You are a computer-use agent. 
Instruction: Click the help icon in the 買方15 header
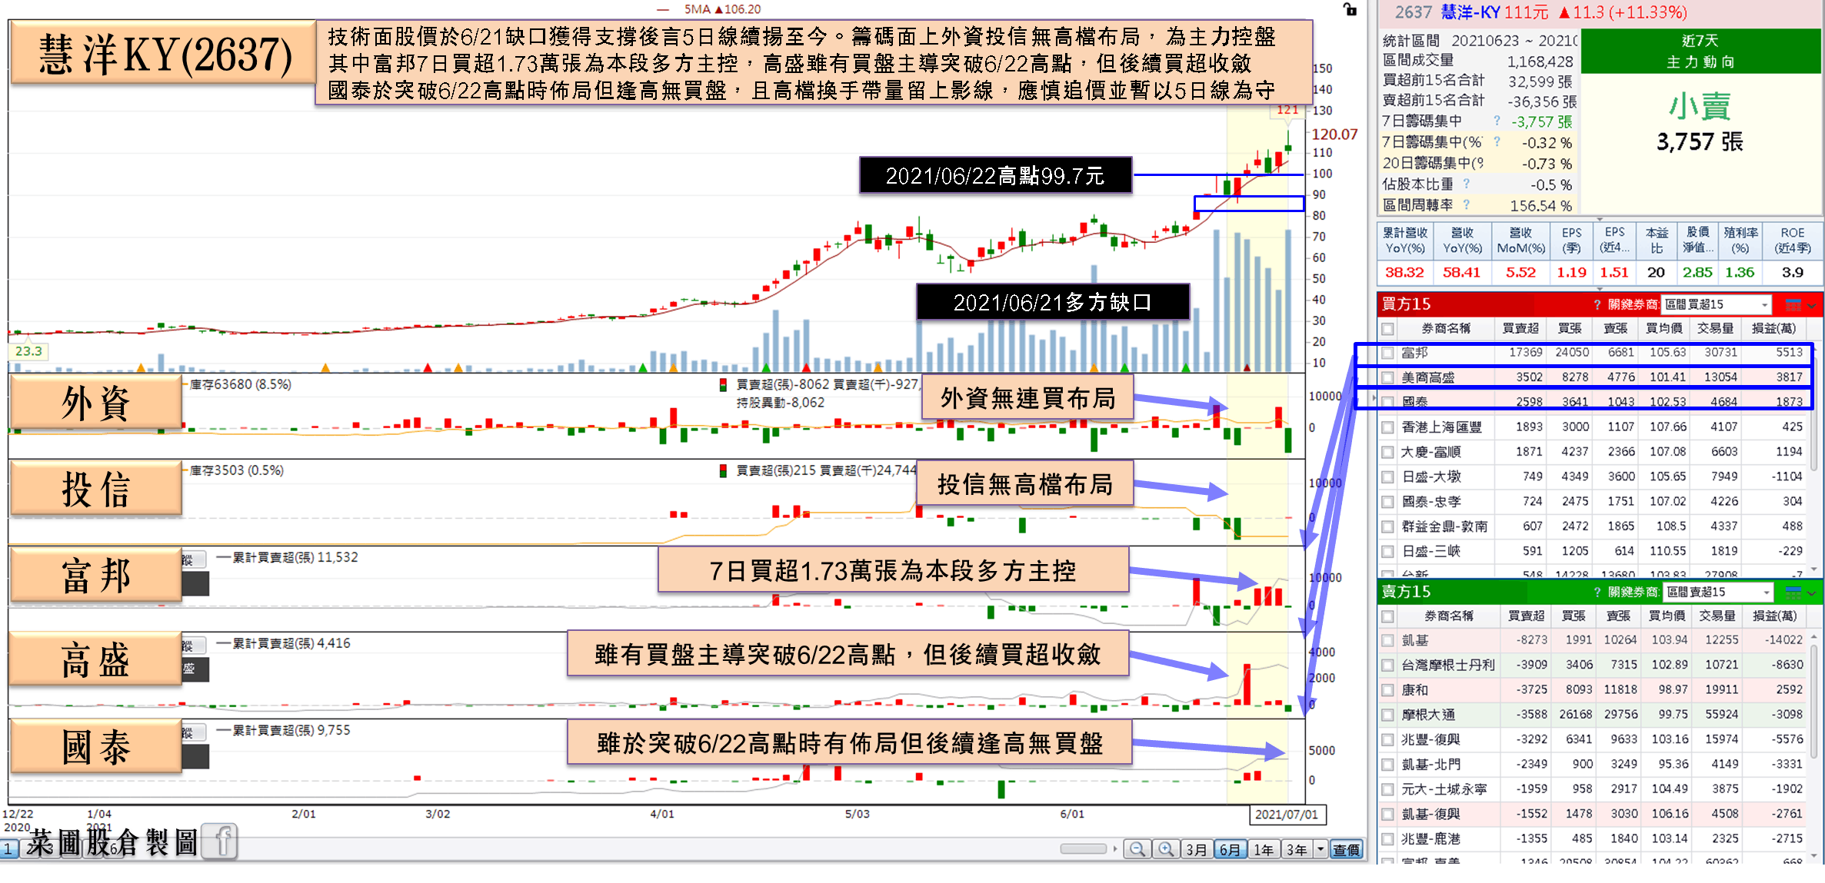coord(1597,304)
